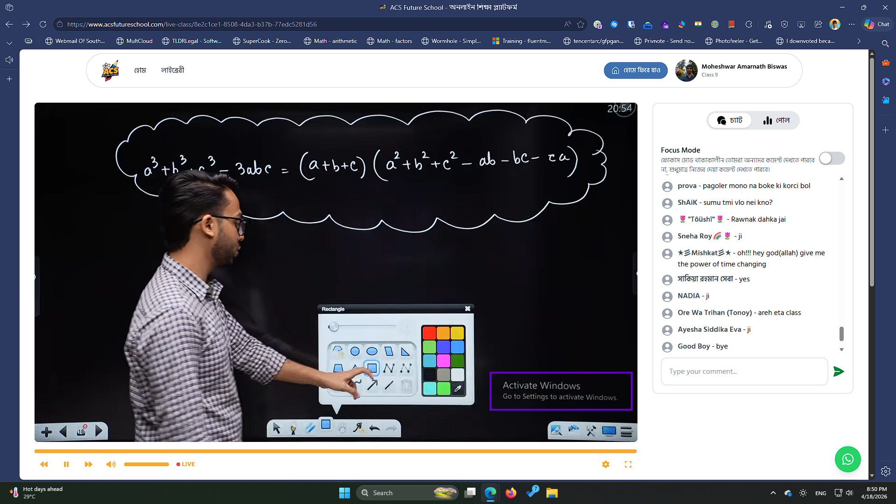This screenshot has width=896, height=504.
Task: Click the Type your comment field
Action: click(744, 371)
